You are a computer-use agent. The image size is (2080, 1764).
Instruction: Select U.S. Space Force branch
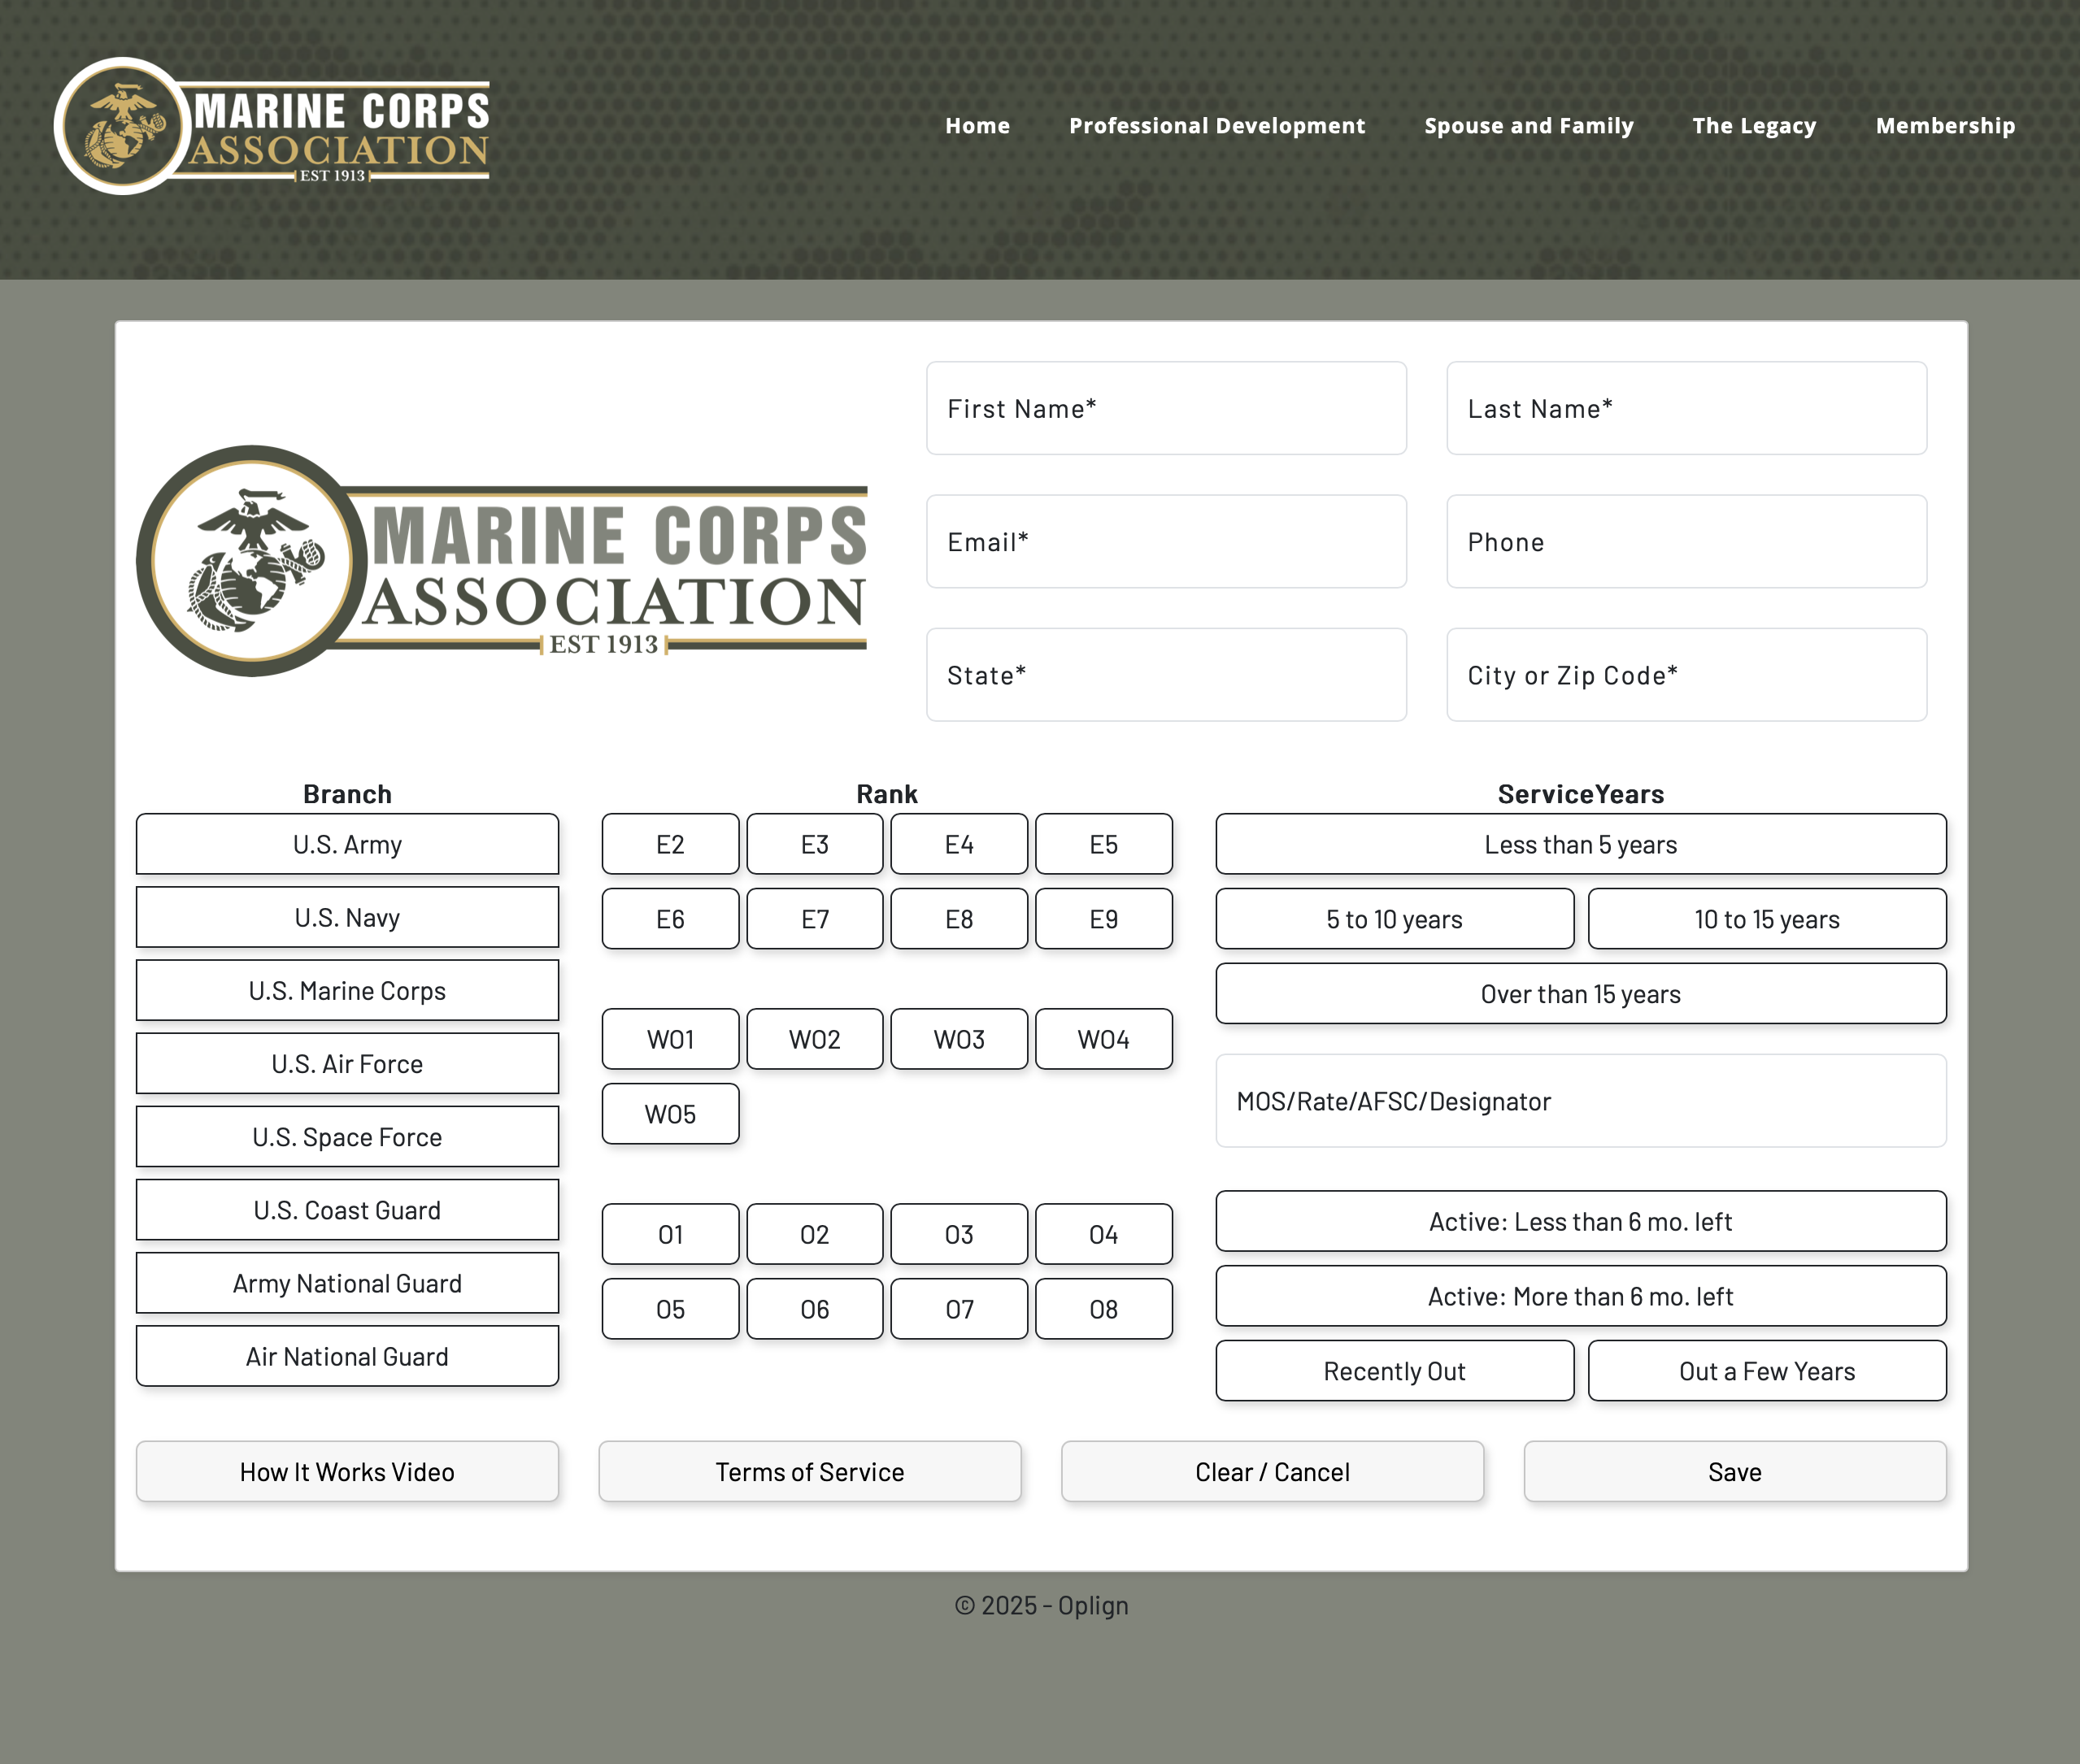347,1136
